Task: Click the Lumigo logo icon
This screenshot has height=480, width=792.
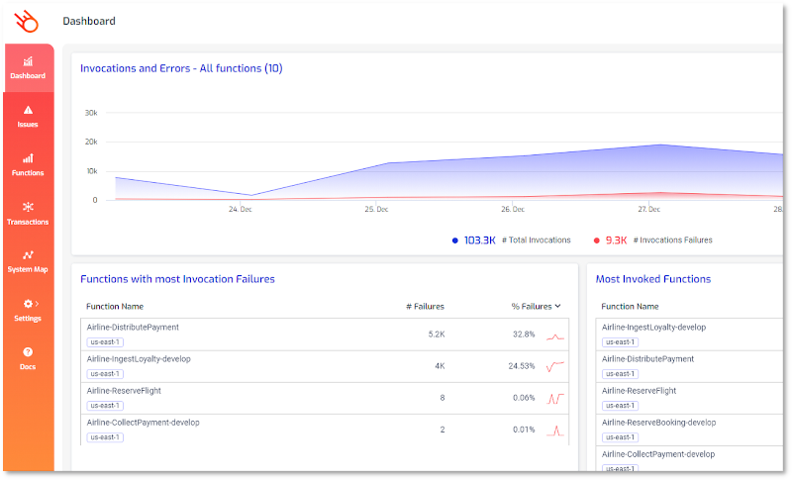Action: pyautogui.click(x=28, y=21)
